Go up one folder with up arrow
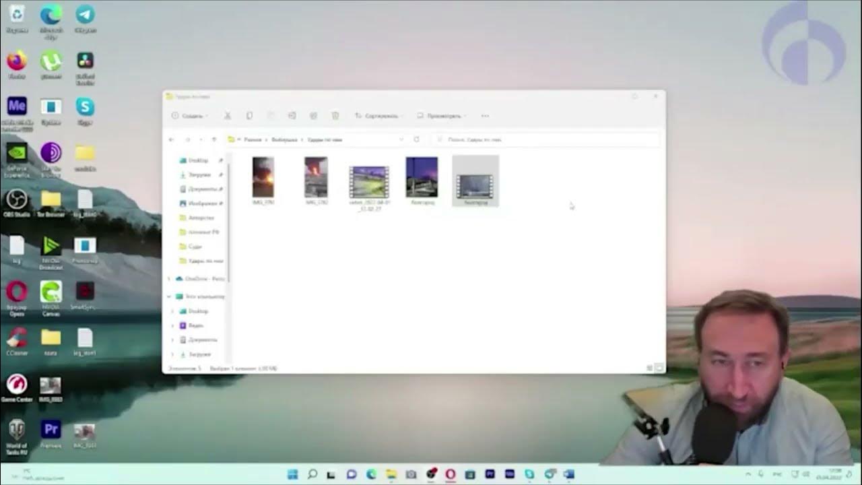This screenshot has width=862, height=485. 214,139
